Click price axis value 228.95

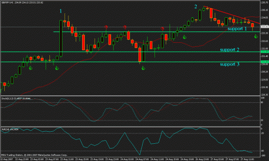click(x=264, y=87)
